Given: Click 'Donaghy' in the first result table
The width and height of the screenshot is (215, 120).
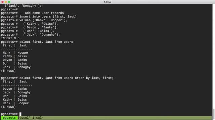Looking at the screenshot, I should [24, 67].
